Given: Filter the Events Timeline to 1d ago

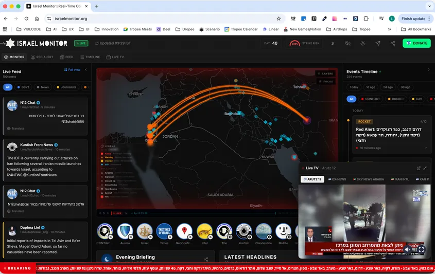Looking at the screenshot, I should pyautogui.click(x=371, y=87).
